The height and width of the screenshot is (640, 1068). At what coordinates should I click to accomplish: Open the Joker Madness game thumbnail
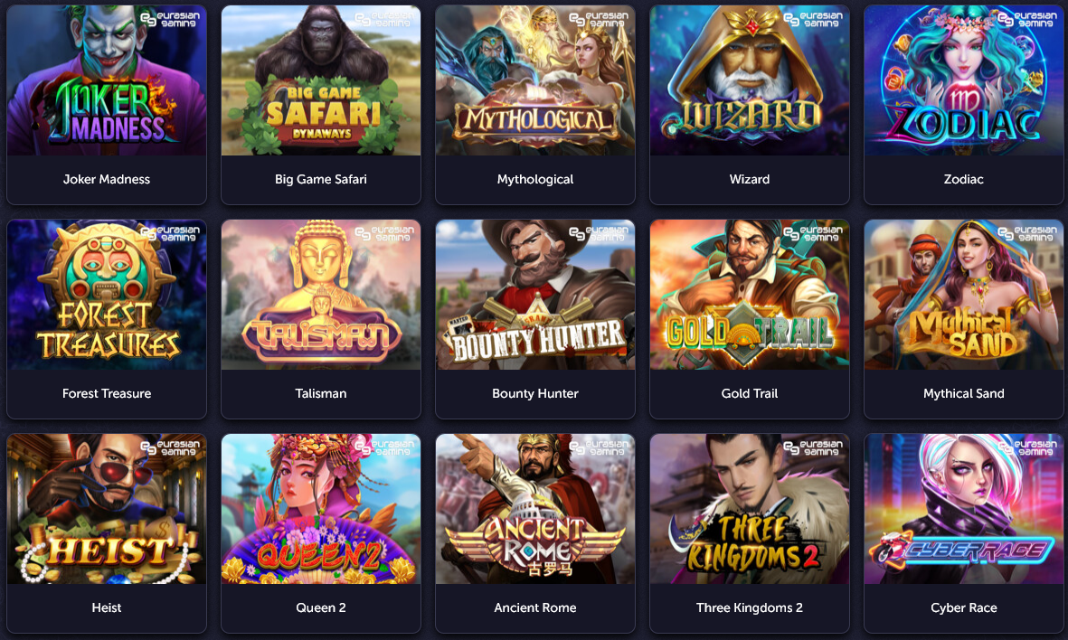pos(106,80)
